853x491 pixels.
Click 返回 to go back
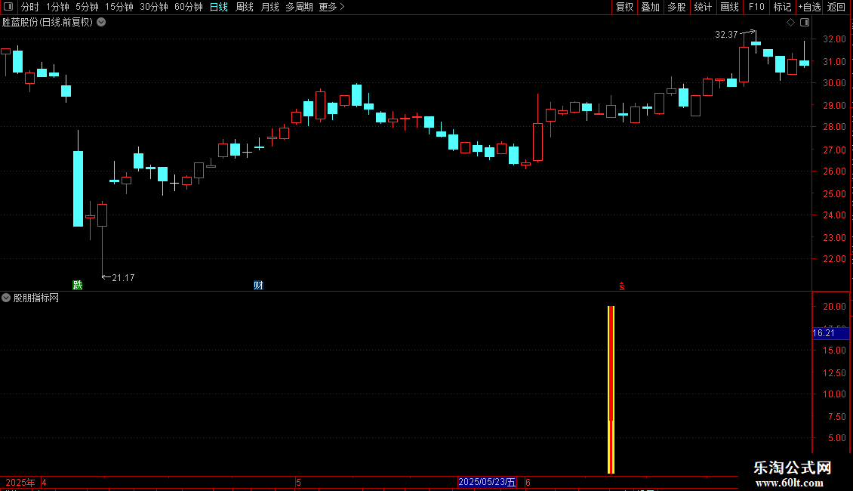click(x=836, y=7)
